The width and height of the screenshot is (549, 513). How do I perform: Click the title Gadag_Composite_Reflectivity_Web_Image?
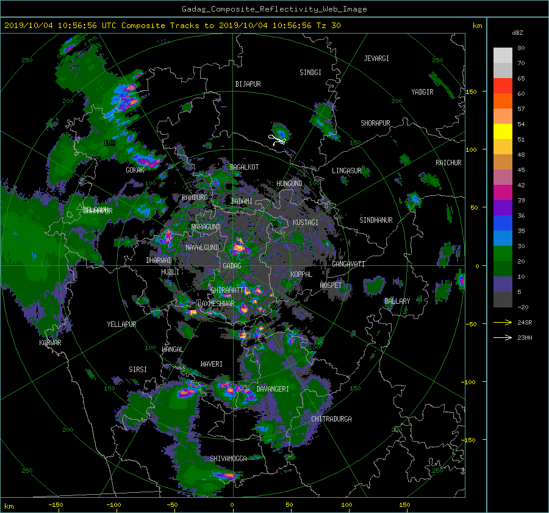pyautogui.click(x=274, y=9)
